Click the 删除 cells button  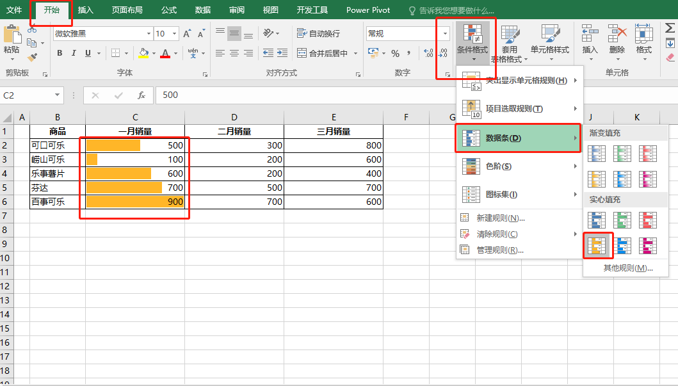point(617,42)
